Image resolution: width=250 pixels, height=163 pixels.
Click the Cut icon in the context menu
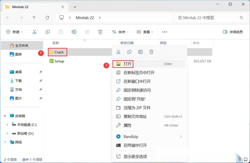[118, 52]
